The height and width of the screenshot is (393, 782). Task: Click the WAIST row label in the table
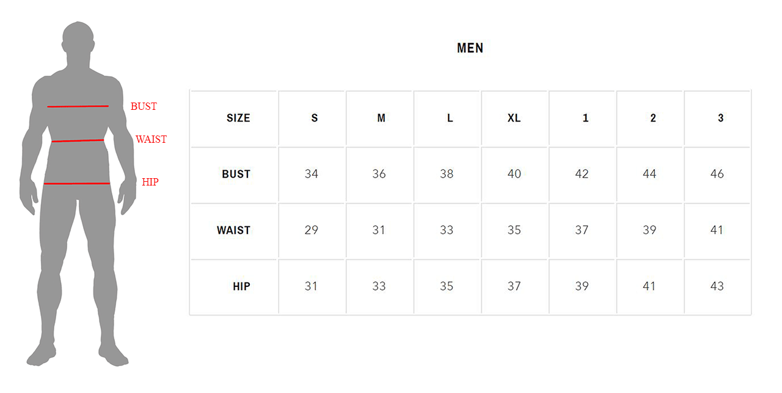pos(233,231)
